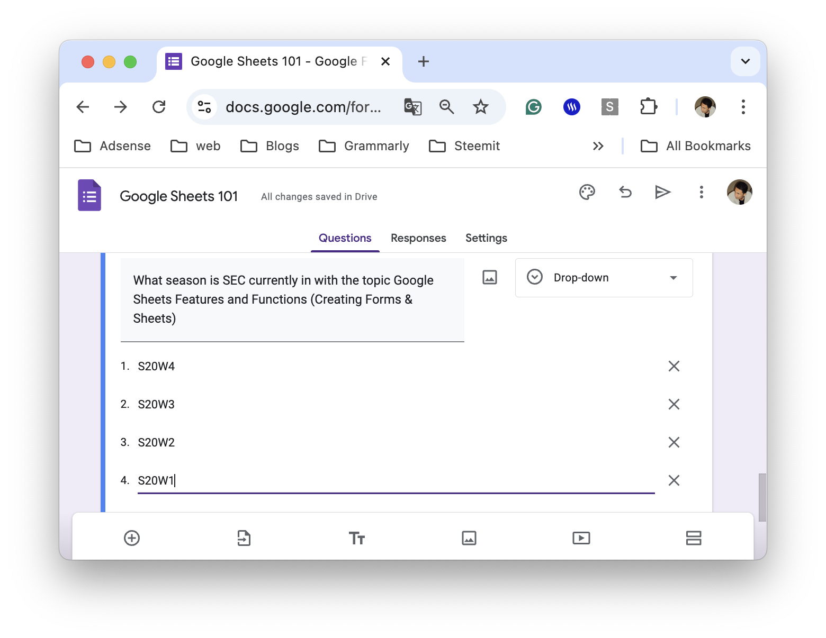Open the Chrome extensions puzzle menu

[649, 107]
